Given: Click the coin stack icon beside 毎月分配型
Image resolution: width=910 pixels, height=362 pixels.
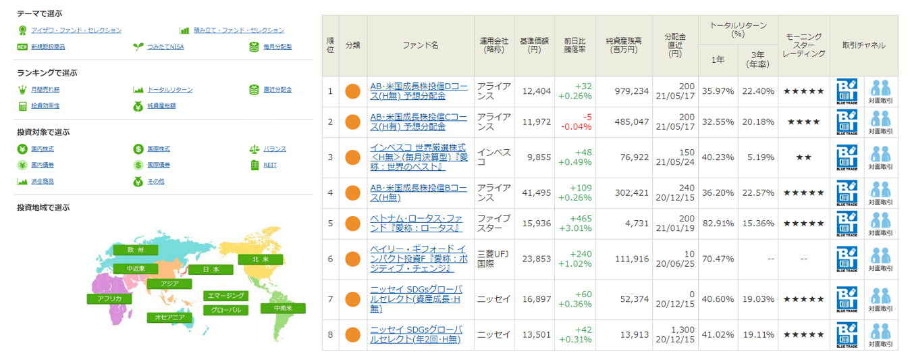Looking at the screenshot, I should [x=254, y=47].
